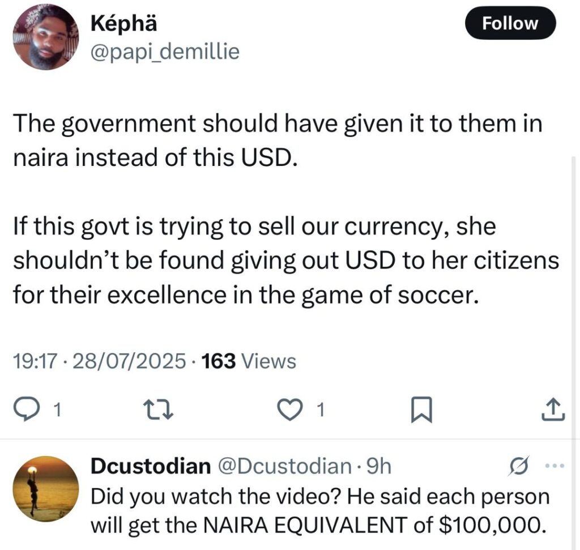Open the Dcustodian display name link
Screen dimensions: 580x550
click(151, 466)
